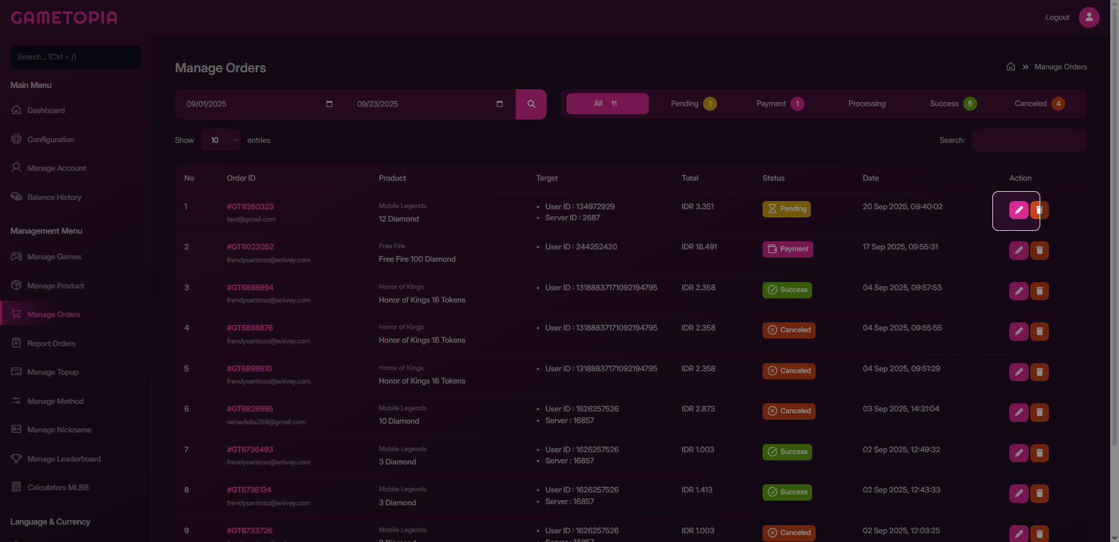Image resolution: width=1119 pixels, height=542 pixels.
Task: Filter by Canceled orders tab
Action: pyautogui.click(x=1040, y=104)
